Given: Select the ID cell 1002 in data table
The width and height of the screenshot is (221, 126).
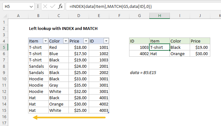Looking at the screenshot, I should (99, 54).
